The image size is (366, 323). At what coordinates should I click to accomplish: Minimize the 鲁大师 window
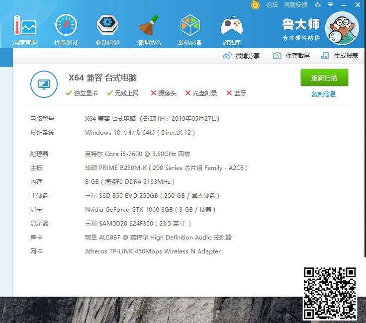point(344,5)
